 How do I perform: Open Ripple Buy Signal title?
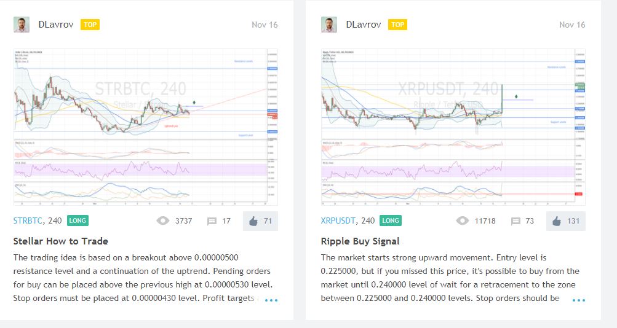tap(360, 241)
